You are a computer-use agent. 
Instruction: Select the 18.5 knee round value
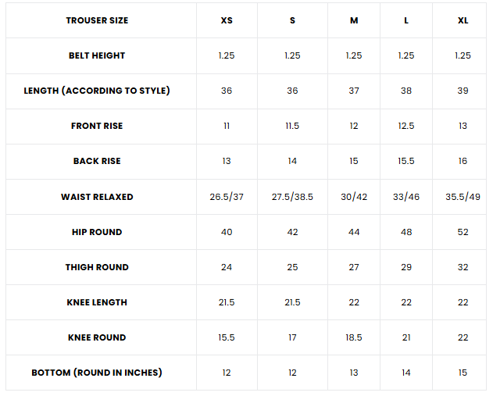pyautogui.click(x=354, y=337)
